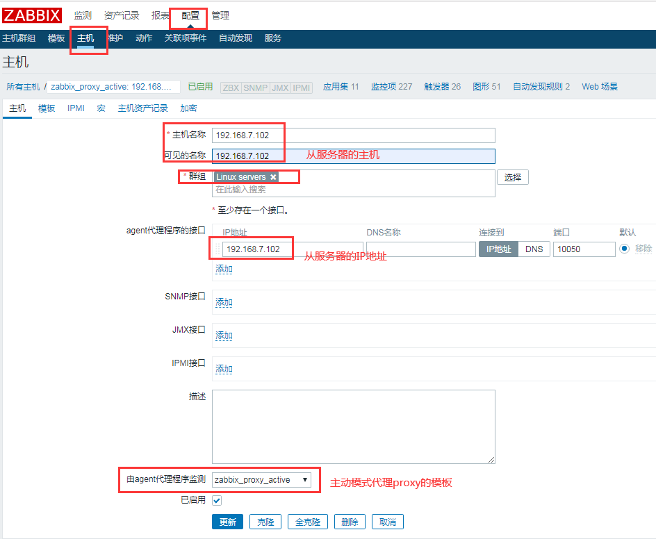The width and height of the screenshot is (656, 539).
Task: Click the 删除 button
Action: [x=350, y=522]
